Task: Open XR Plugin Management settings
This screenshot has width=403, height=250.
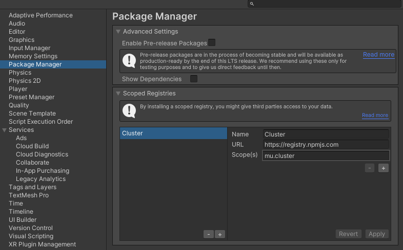Action: [43, 244]
